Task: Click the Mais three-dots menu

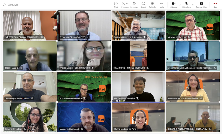Action: click(x=162, y=4)
